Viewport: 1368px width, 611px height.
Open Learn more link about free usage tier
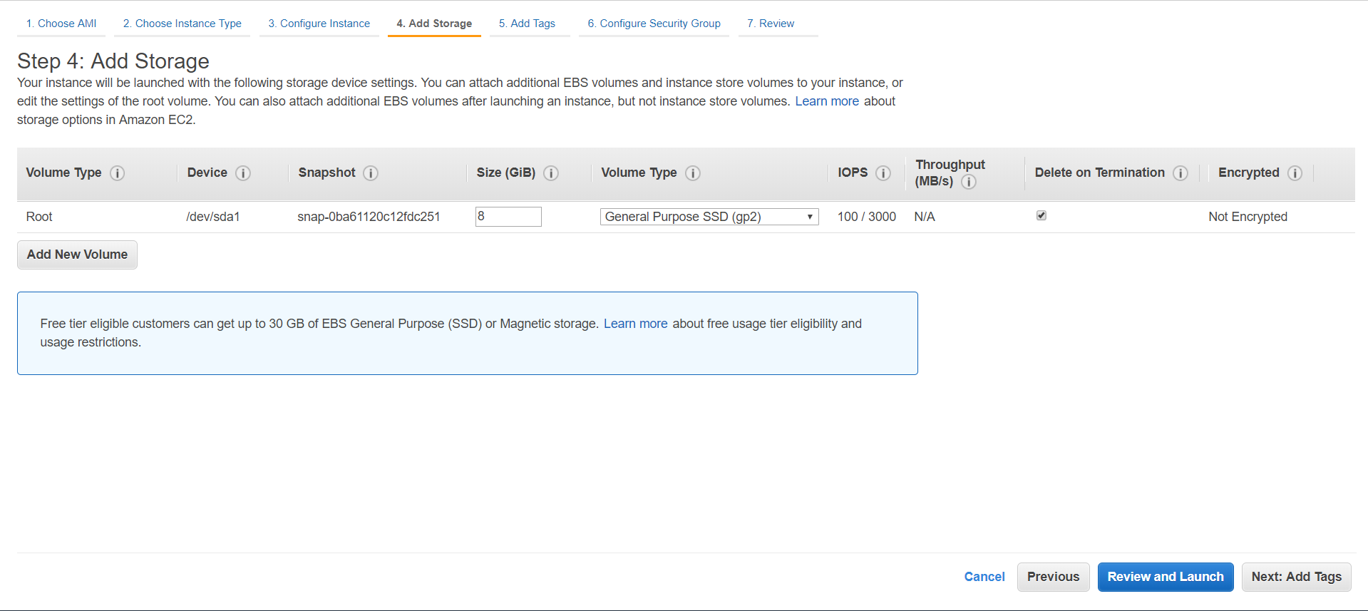point(636,324)
